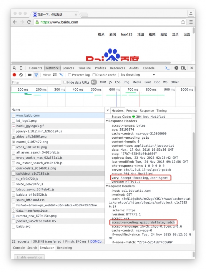206x272 pixels.
Task: Filter requests by XHR
Action: [x=103, y=82]
